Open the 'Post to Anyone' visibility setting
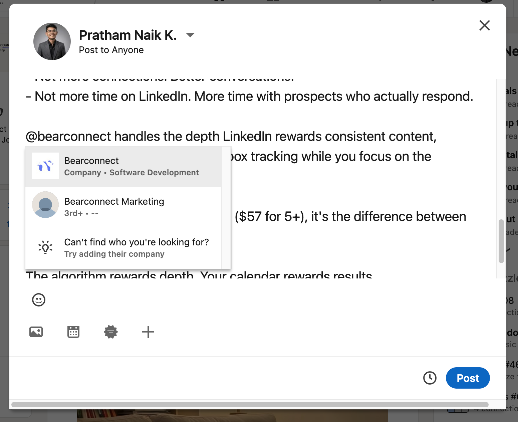 click(x=111, y=50)
